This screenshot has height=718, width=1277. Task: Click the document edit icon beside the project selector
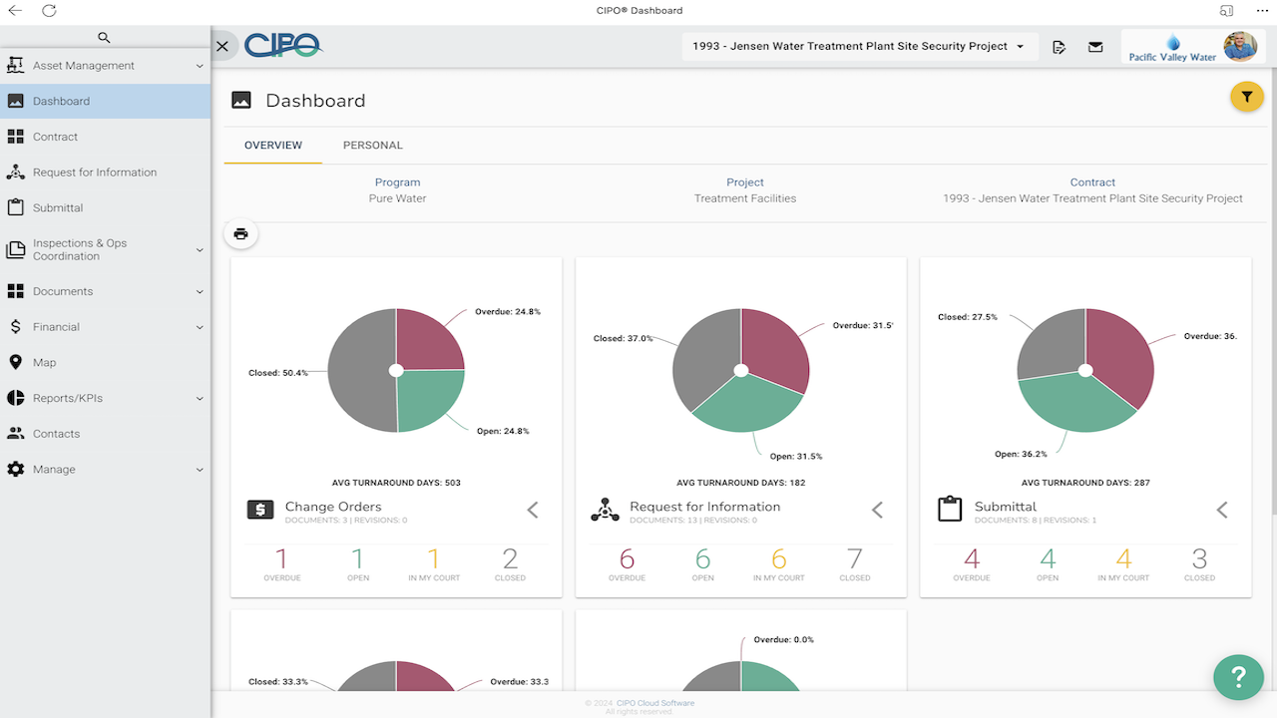pyautogui.click(x=1059, y=46)
